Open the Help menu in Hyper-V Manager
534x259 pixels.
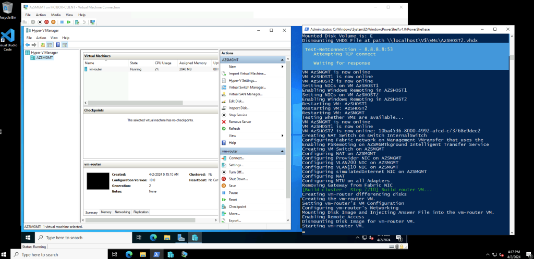coord(66,38)
